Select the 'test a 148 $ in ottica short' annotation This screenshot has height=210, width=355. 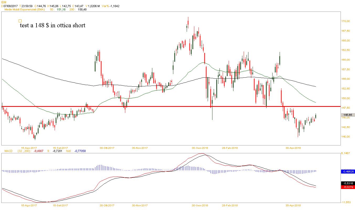pos(53,25)
